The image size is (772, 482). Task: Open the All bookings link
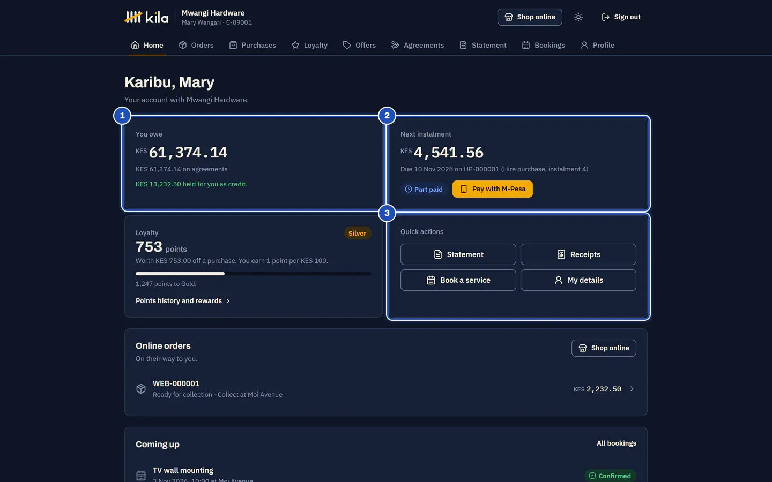(617, 443)
